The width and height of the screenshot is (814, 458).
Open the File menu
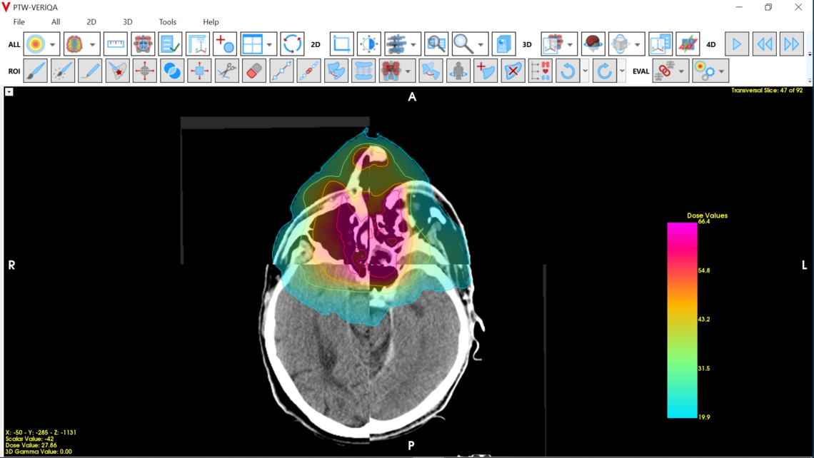19,21
